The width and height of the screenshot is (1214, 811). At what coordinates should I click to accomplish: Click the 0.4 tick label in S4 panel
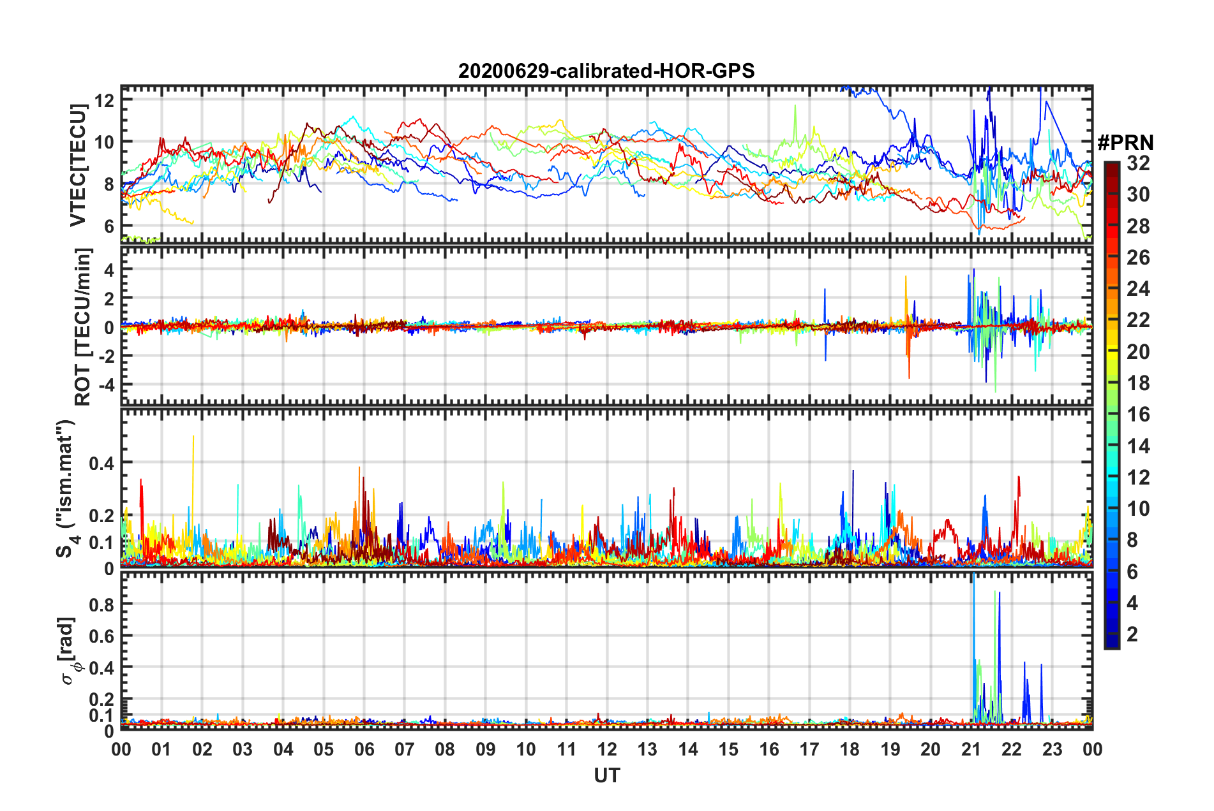(101, 464)
